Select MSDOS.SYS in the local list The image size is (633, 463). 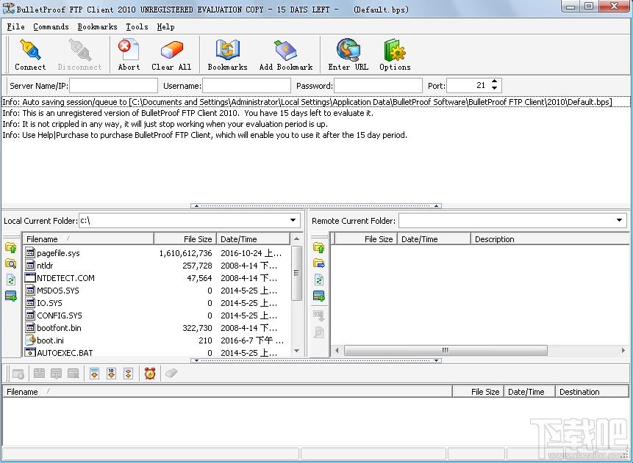tap(58, 291)
